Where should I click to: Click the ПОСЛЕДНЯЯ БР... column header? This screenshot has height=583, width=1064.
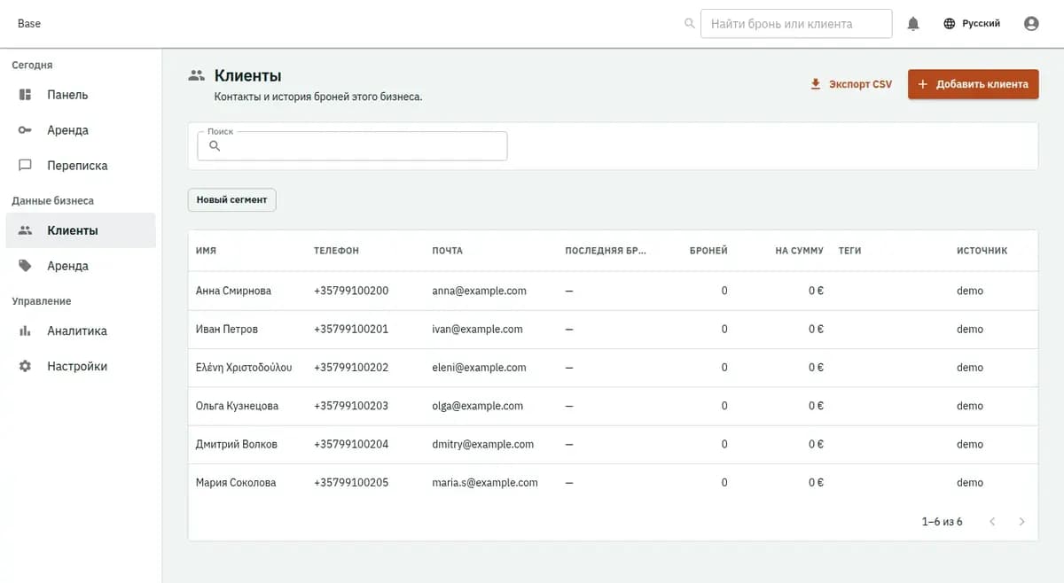pyautogui.click(x=606, y=251)
